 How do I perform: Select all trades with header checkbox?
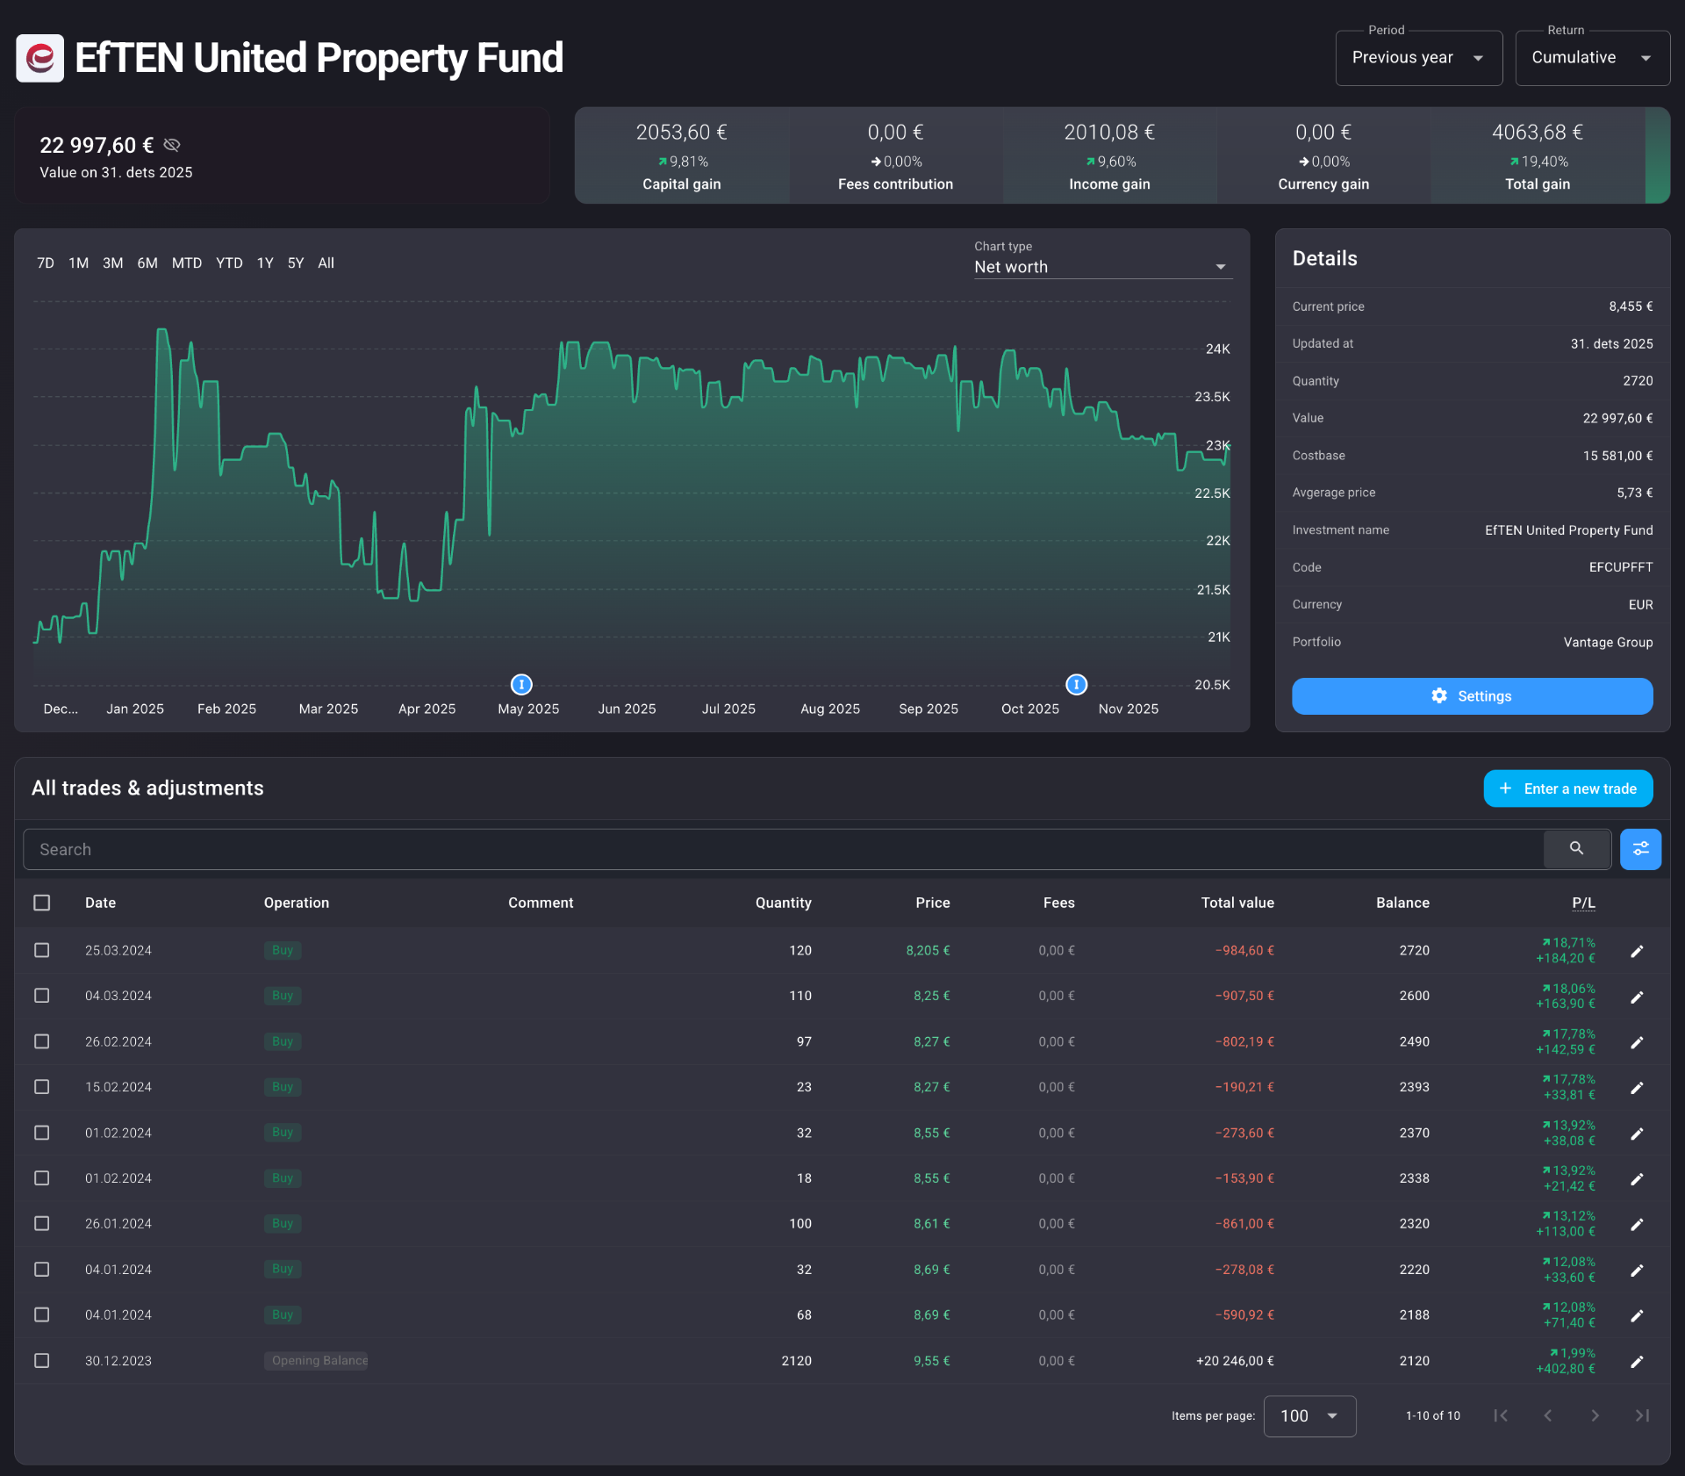pyautogui.click(x=41, y=903)
